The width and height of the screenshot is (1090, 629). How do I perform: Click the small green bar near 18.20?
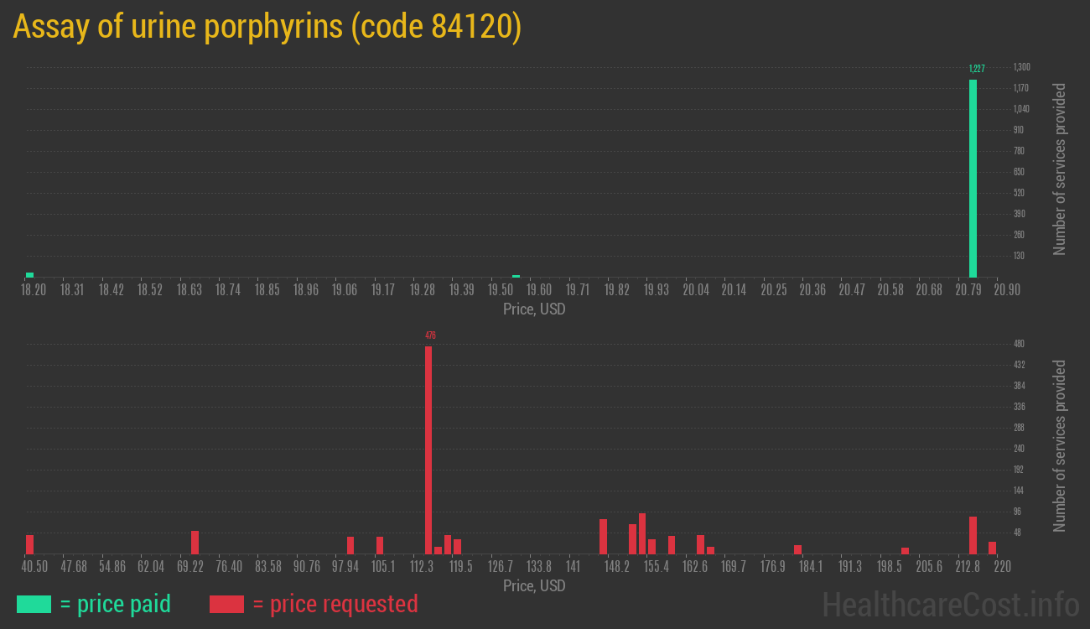tap(30, 274)
